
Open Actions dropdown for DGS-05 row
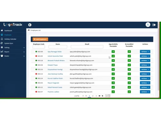[145, 56]
